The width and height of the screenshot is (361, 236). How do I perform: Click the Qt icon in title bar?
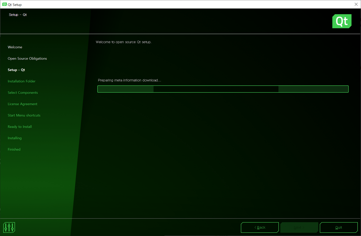pyautogui.click(x=5, y=5)
